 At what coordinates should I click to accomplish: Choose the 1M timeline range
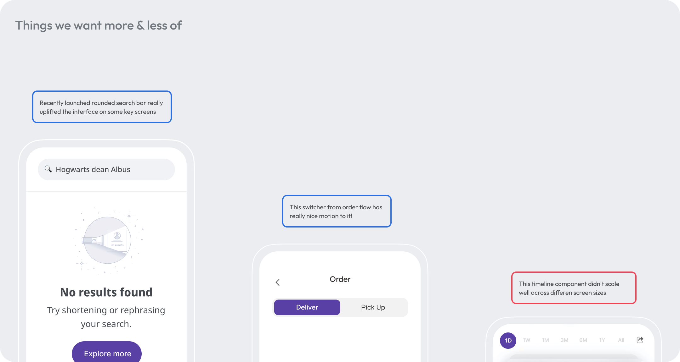tap(545, 340)
